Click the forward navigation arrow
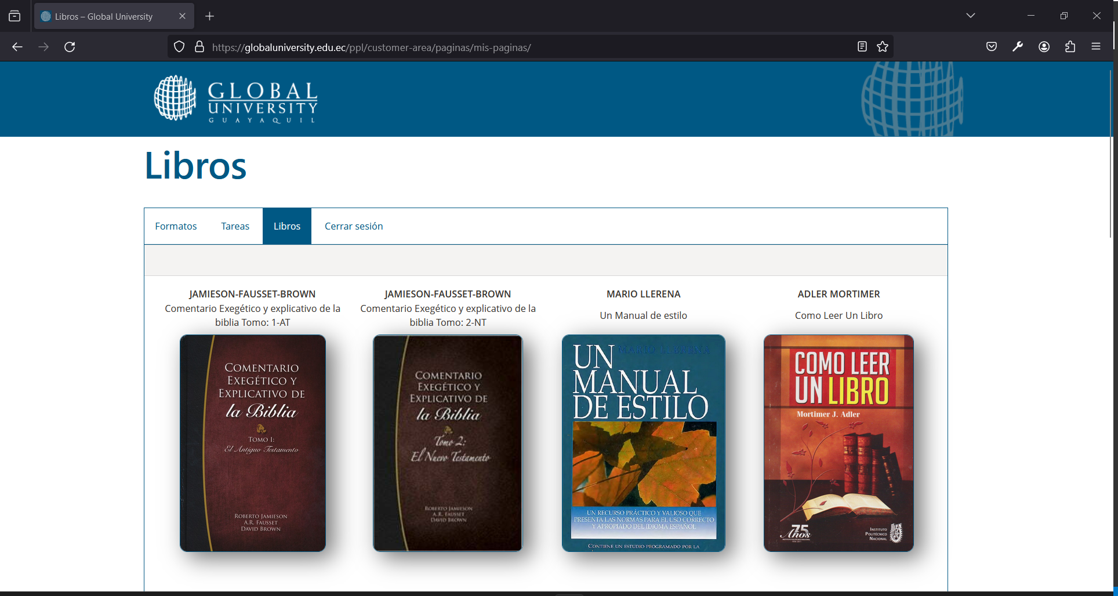The width and height of the screenshot is (1118, 596). point(43,47)
